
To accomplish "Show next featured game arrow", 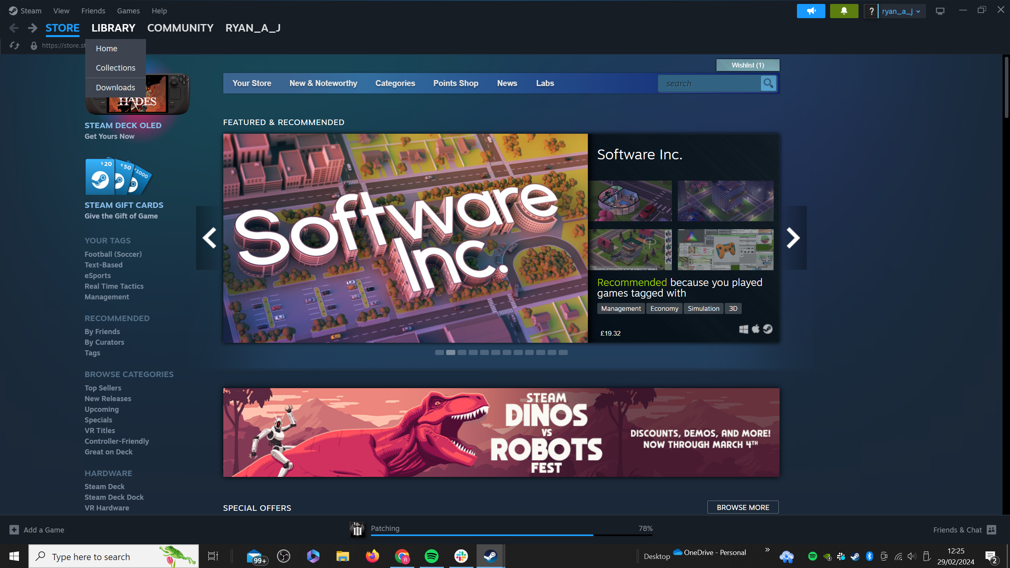I will point(793,238).
